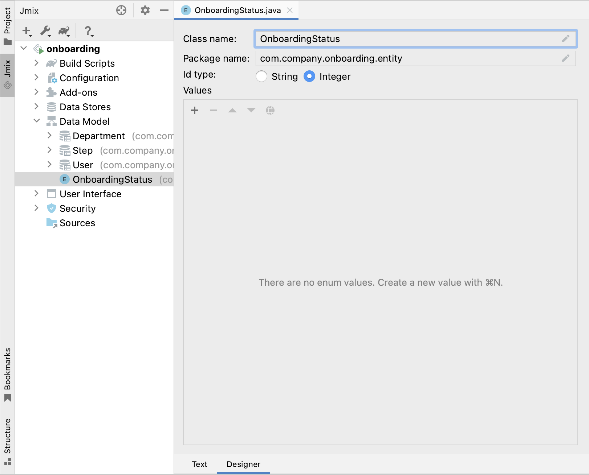
Task: Select Integer as the Id type
Action: click(309, 77)
